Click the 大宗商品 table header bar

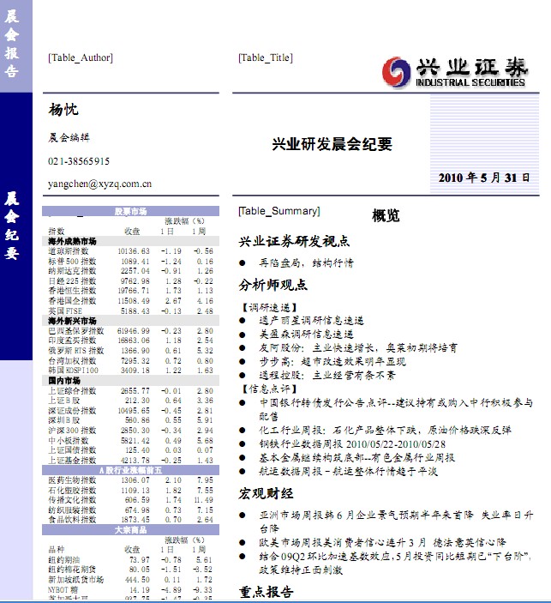pos(130,531)
